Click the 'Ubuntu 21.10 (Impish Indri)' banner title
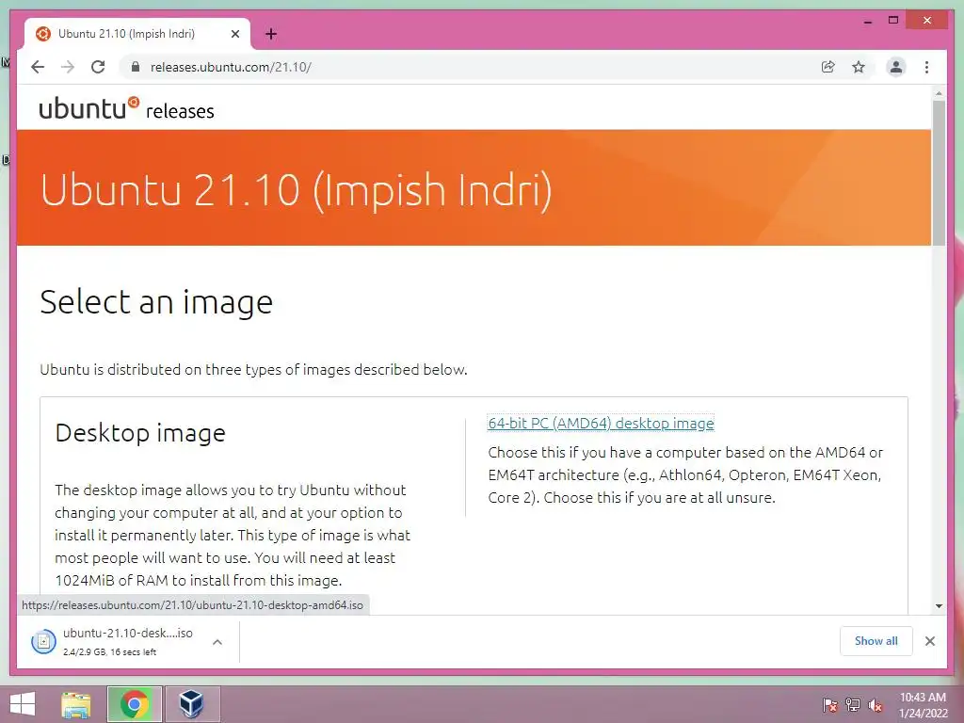This screenshot has width=964, height=723. (x=297, y=190)
